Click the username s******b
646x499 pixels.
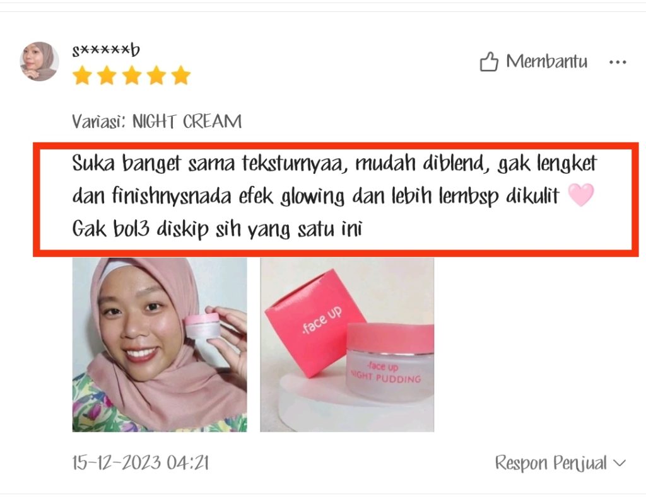[106, 50]
